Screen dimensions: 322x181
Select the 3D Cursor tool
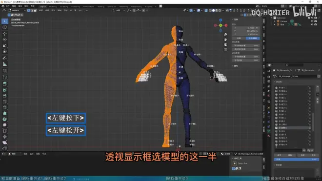point(5,27)
